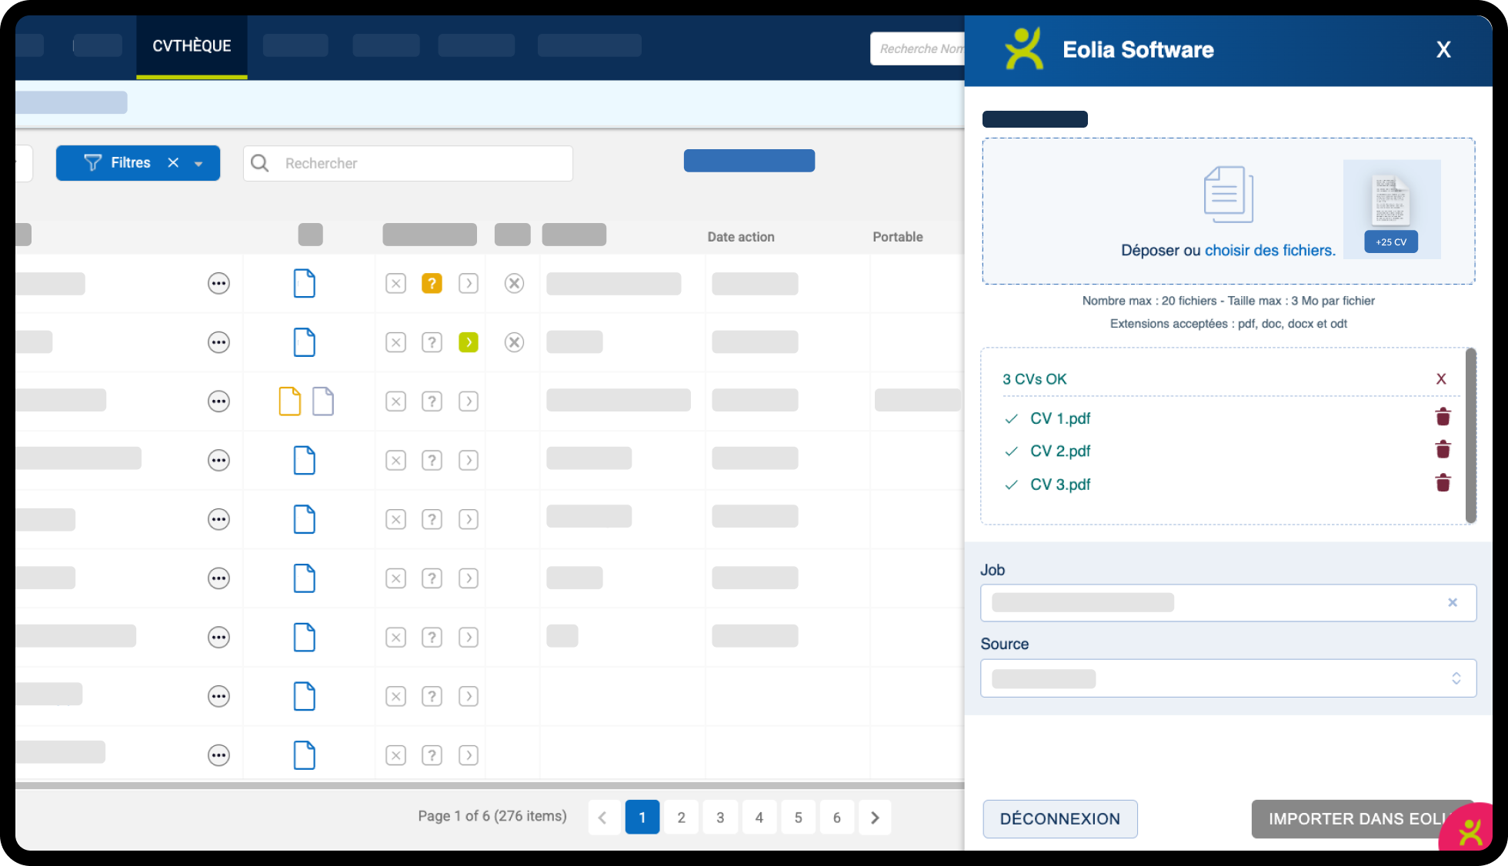Toggle green arrow status in second row

pyautogui.click(x=468, y=342)
